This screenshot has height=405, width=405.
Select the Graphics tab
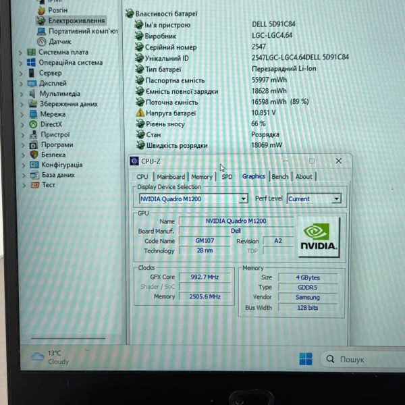coord(254,176)
